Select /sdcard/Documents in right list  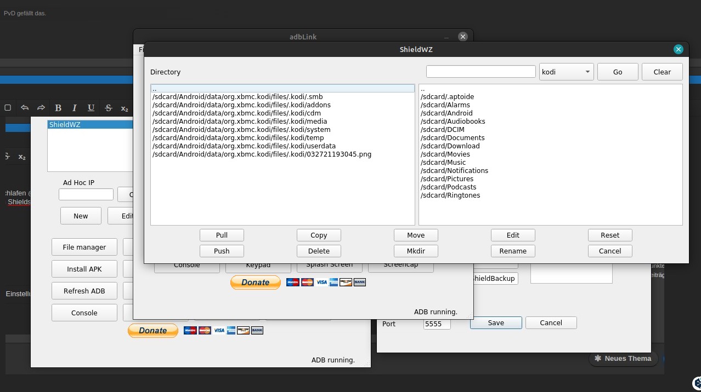(550, 138)
